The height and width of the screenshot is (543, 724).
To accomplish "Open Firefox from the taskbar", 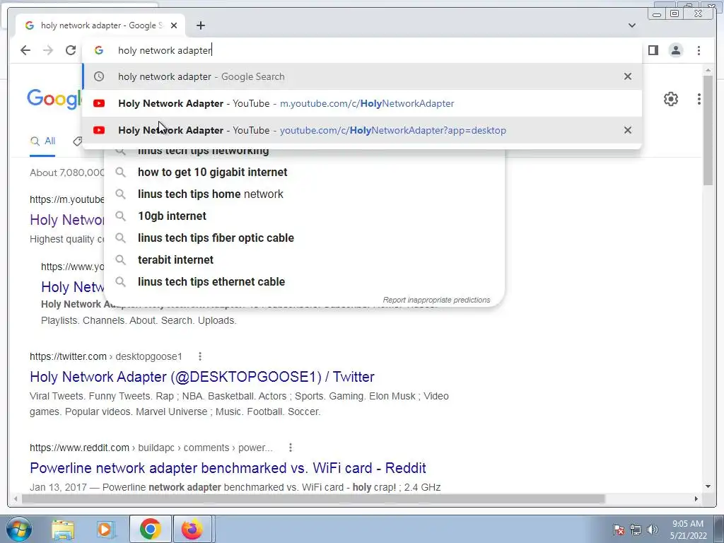I will click(192, 529).
